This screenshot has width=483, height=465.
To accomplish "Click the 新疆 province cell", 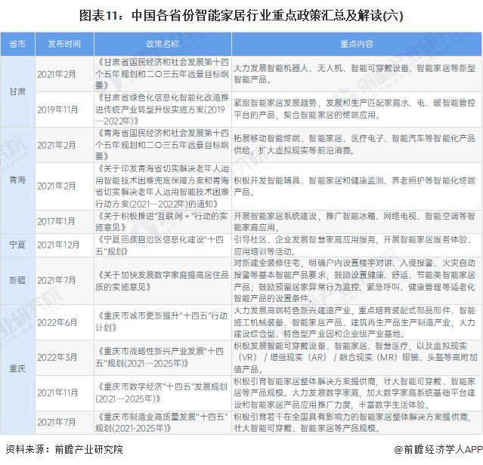I will click(17, 281).
